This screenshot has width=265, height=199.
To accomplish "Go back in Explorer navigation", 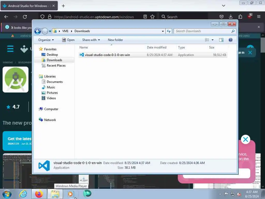I will (x=38, y=31).
